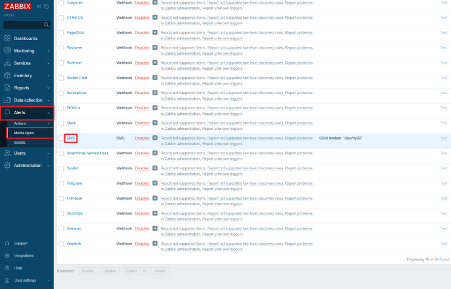Check the Slack checkbox
451x289 pixels.
61,123
